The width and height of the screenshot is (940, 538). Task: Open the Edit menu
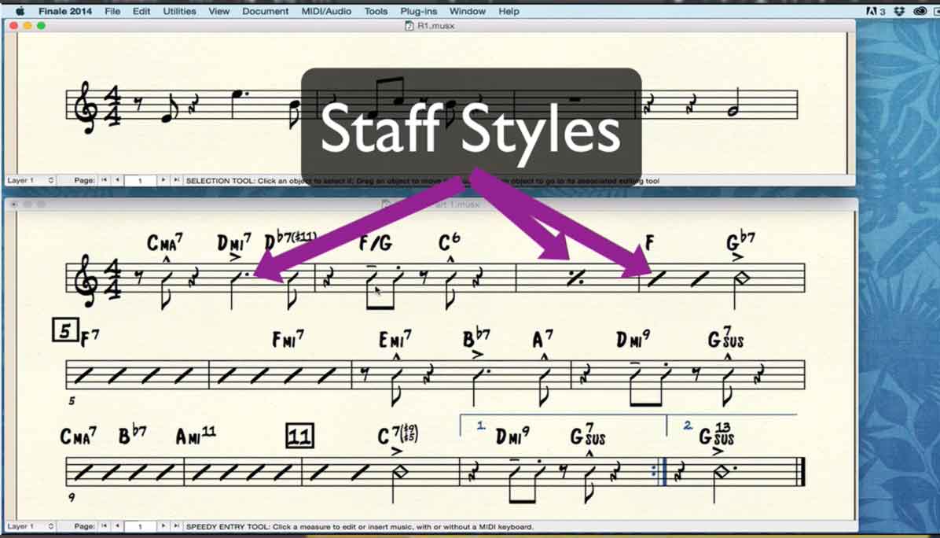tap(141, 11)
